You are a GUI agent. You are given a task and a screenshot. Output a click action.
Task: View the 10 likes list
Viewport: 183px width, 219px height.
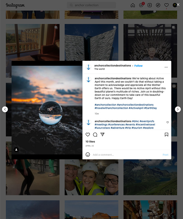click(x=90, y=142)
